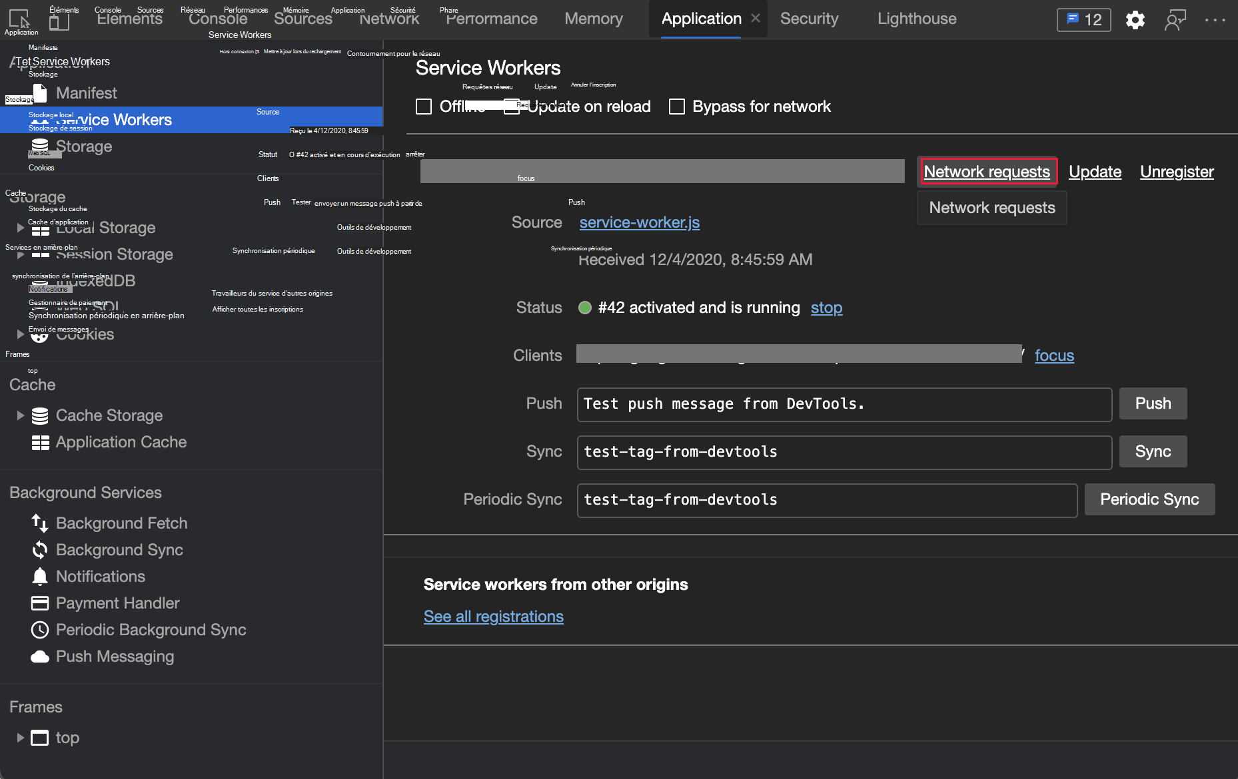Enable the Offline checkbox
The width and height of the screenshot is (1238, 779).
424,107
